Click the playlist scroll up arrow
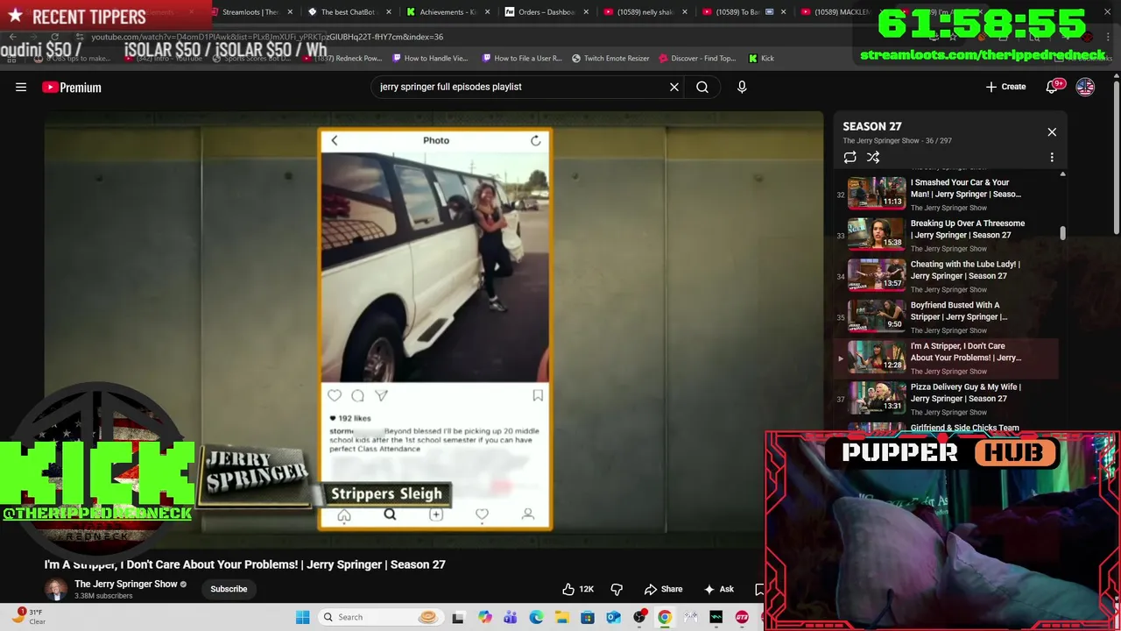1121x631 pixels. pos(1062,174)
